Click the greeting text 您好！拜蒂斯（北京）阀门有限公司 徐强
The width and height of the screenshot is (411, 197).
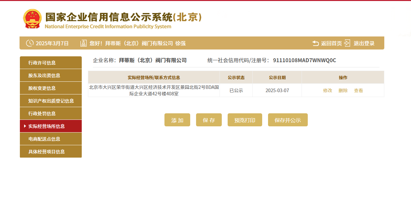137,43
